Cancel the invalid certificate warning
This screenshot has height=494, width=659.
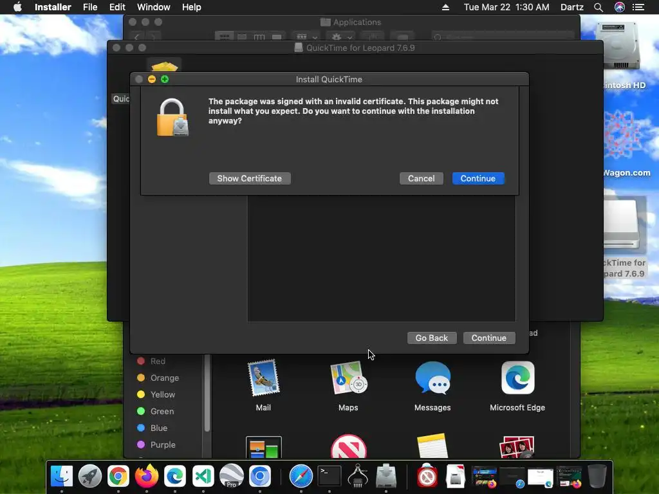click(x=421, y=179)
